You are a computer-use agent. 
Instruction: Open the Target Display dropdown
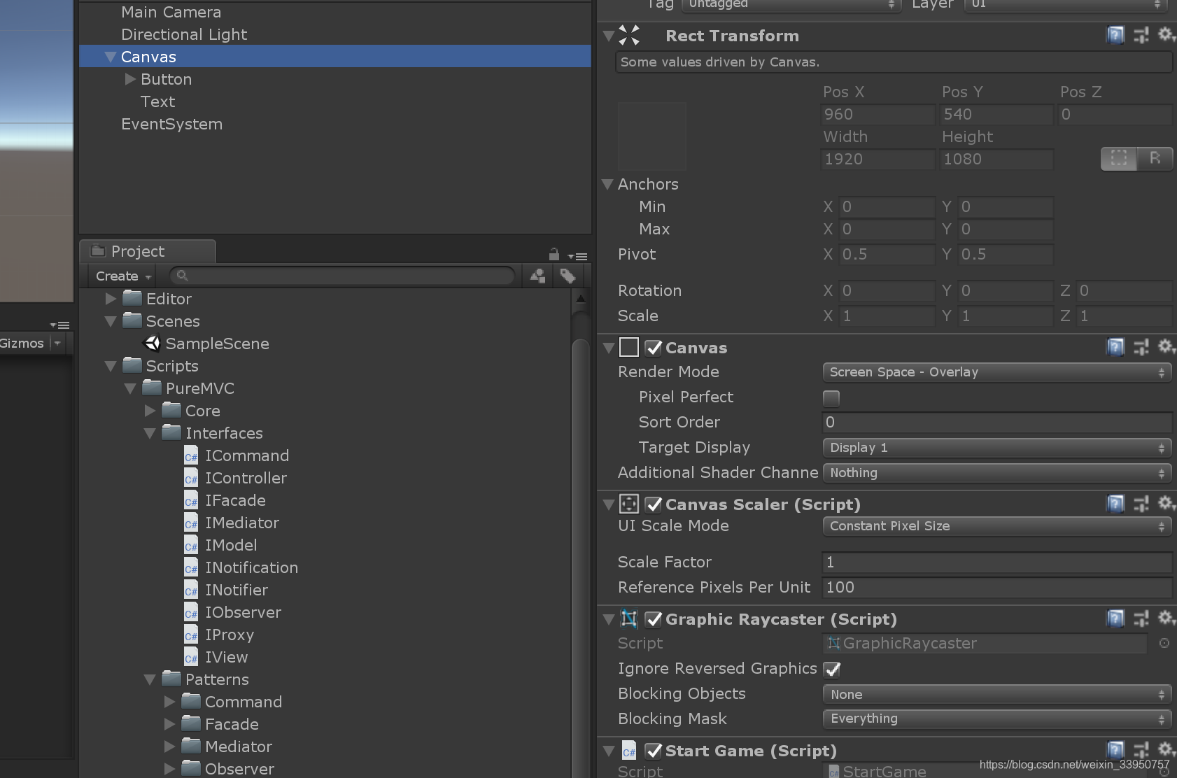coord(997,448)
